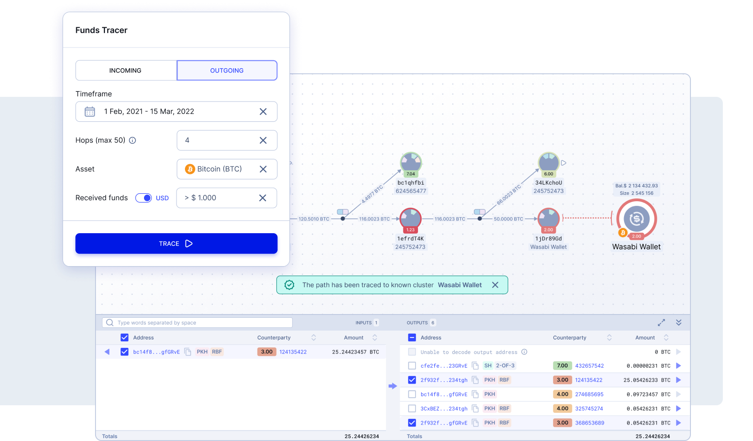
Task: Switch to OUTGOING tab
Action: [227, 71]
